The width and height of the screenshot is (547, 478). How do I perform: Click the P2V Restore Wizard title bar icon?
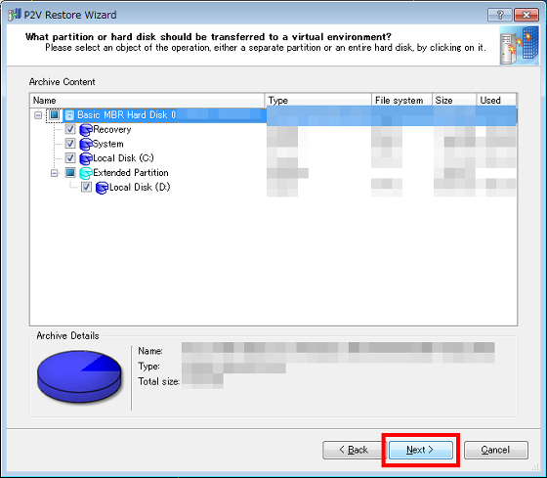(x=15, y=15)
